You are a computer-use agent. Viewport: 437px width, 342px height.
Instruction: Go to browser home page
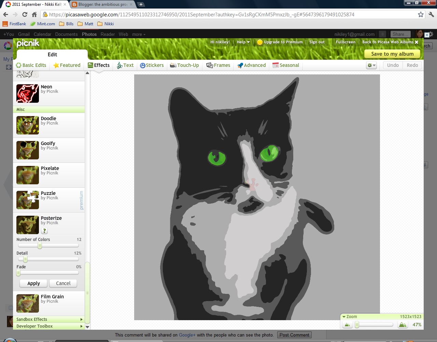[34, 14]
